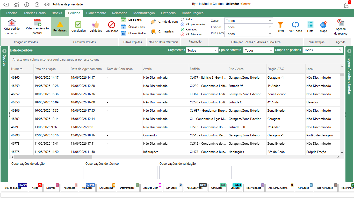354x198 pixels.
Task: Sort by the Edifício column header
Action: (x=208, y=69)
